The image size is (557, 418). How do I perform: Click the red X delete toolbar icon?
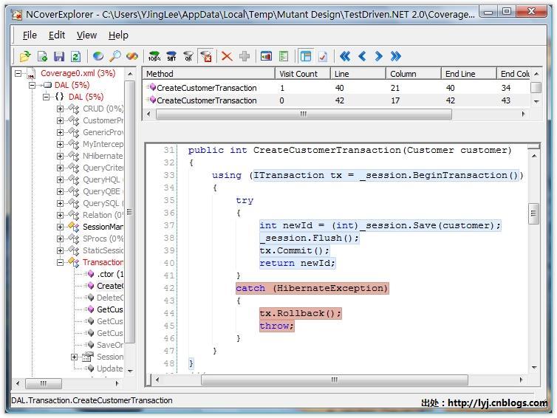pyautogui.click(x=227, y=56)
